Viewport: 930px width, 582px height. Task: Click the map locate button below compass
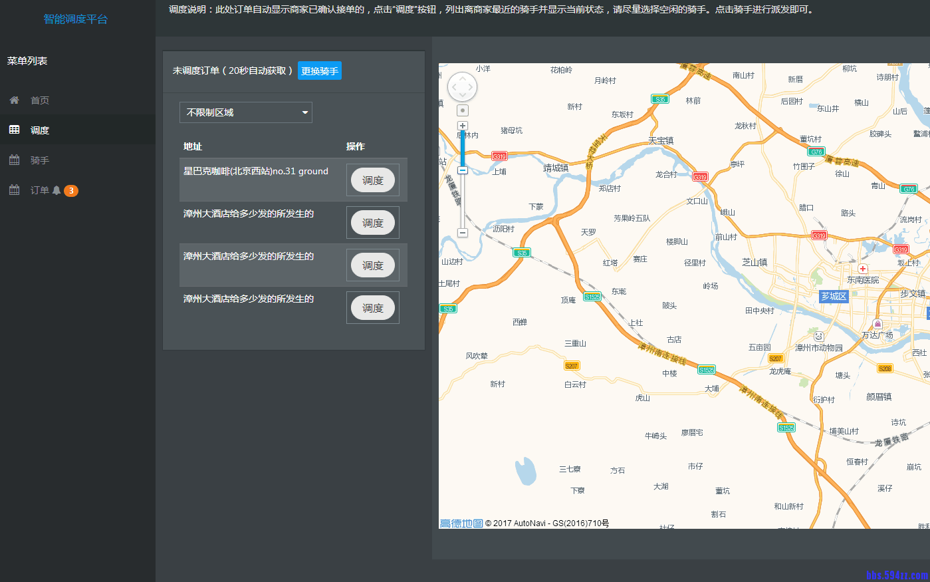point(463,110)
